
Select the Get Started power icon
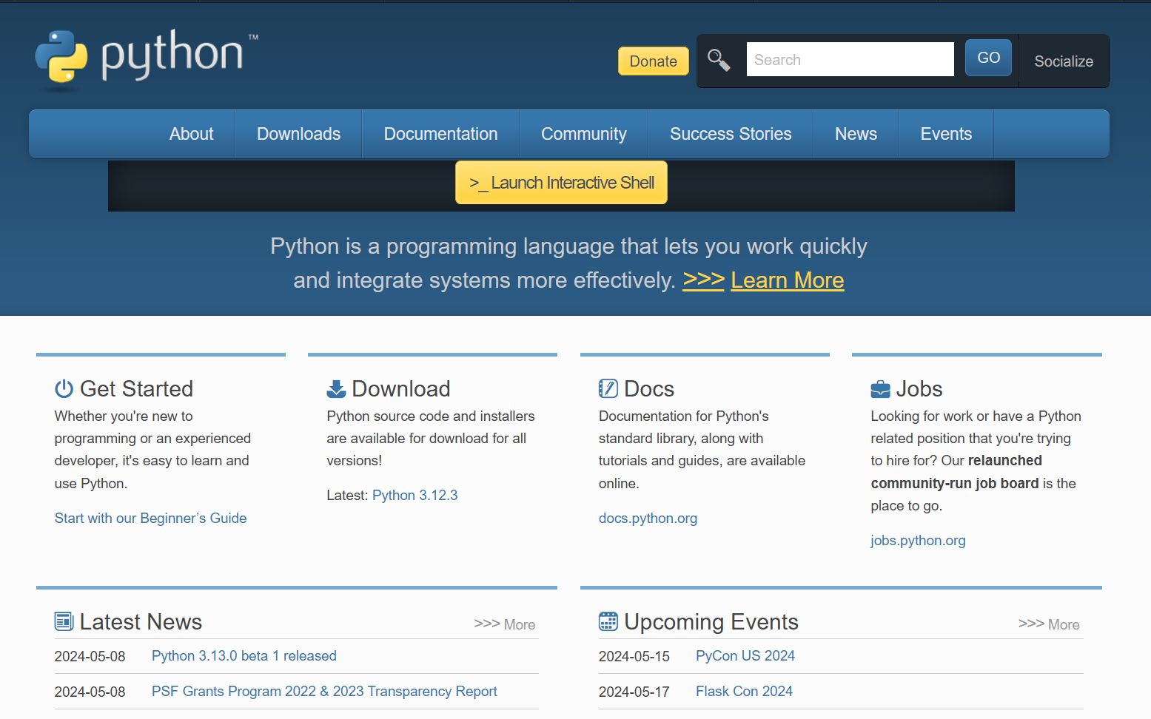point(63,388)
